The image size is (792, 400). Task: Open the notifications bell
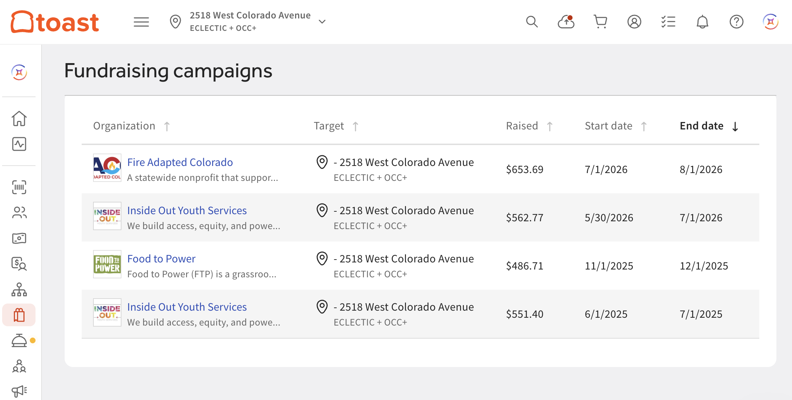tap(703, 22)
